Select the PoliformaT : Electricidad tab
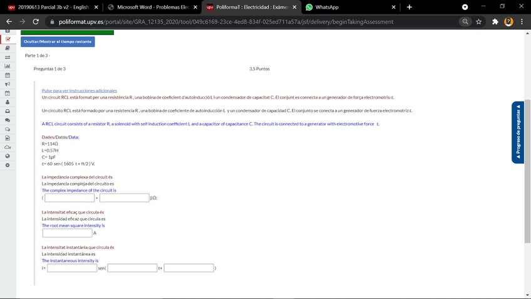This screenshot has width=531, height=299. point(251,7)
